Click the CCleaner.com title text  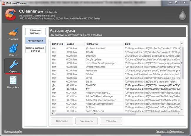[x=31, y=11]
